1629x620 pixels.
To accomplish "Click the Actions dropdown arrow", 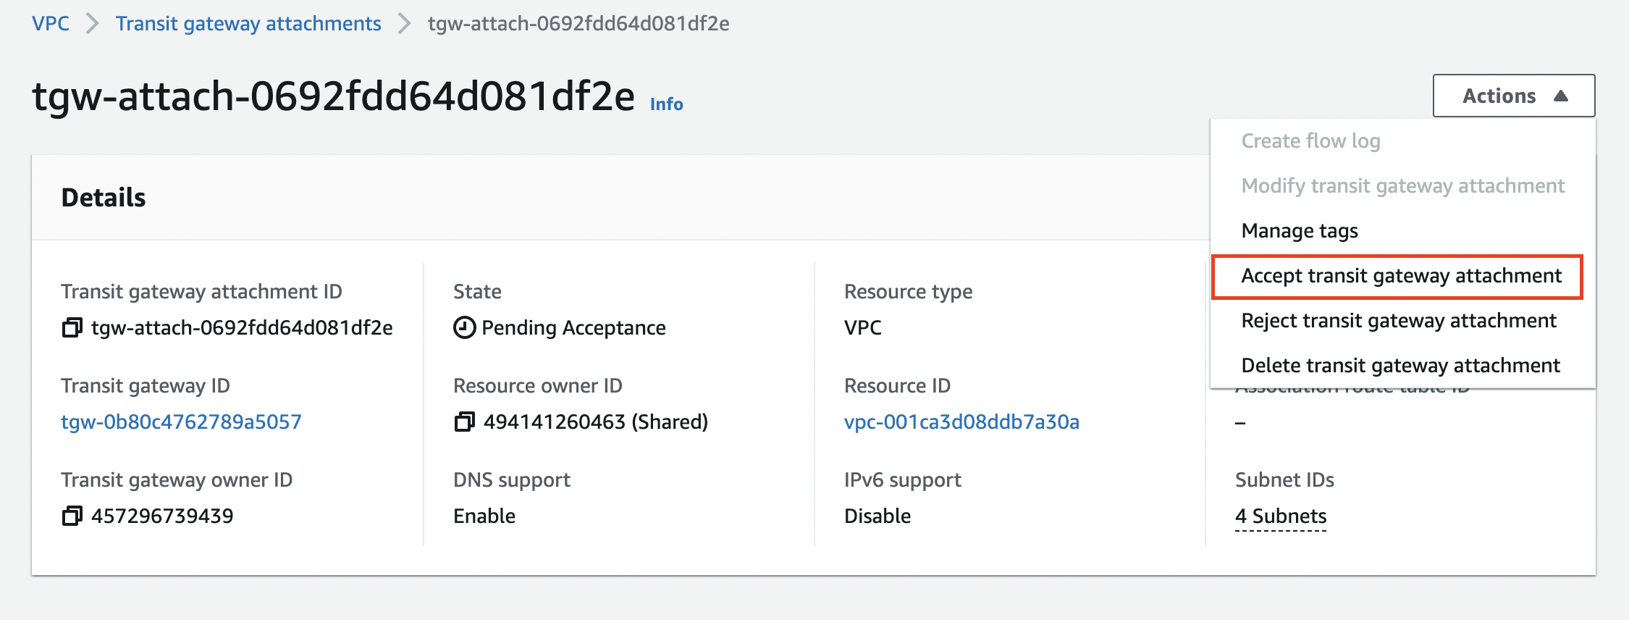I will pyautogui.click(x=1561, y=96).
